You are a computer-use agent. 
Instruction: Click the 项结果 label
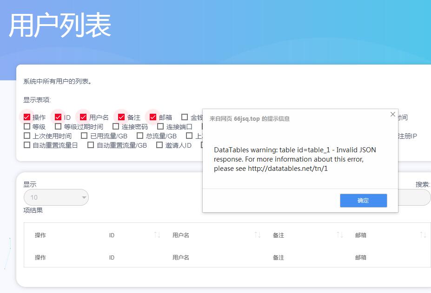(33, 210)
